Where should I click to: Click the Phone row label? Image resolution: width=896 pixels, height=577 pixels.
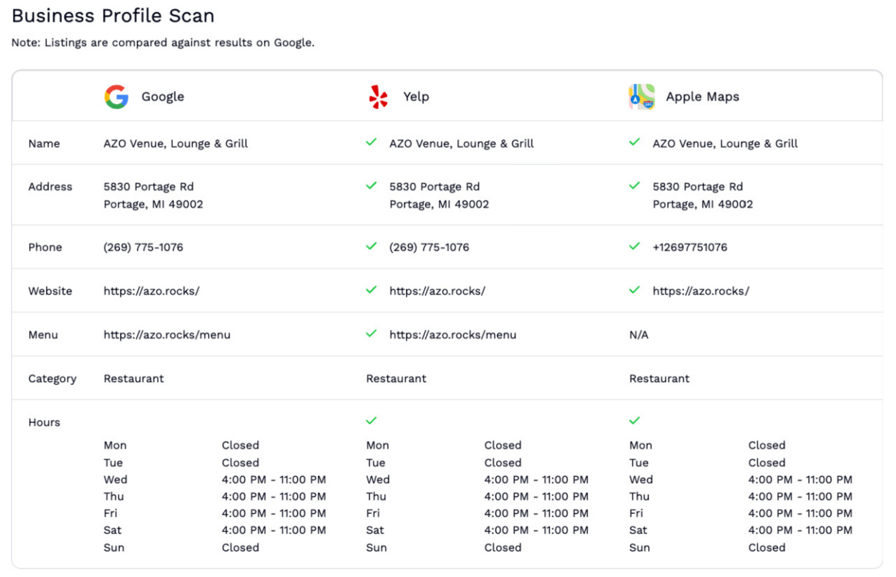point(45,247)
